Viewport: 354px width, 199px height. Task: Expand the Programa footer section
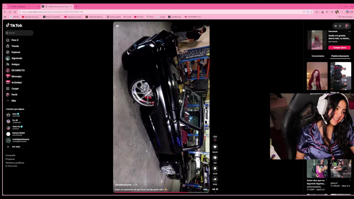click(x=10, y=159)
